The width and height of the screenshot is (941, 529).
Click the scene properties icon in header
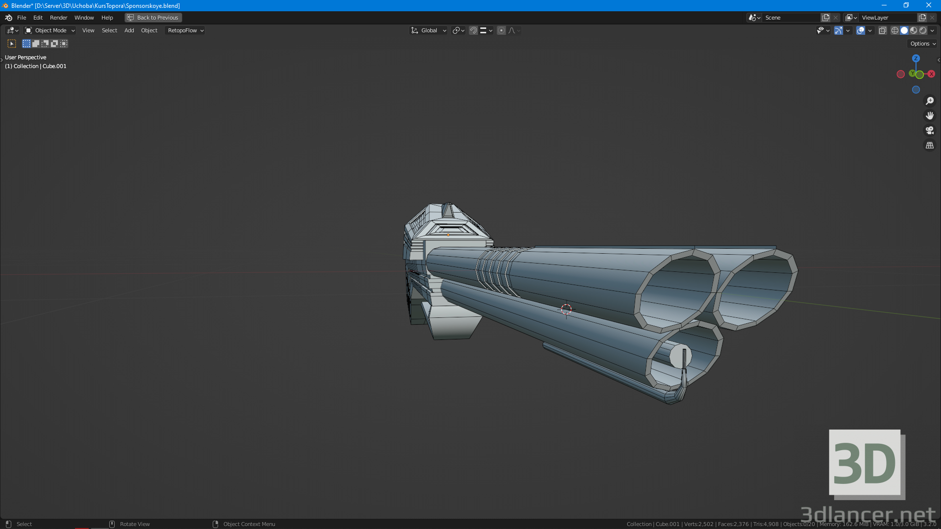(x=753, y=18)
